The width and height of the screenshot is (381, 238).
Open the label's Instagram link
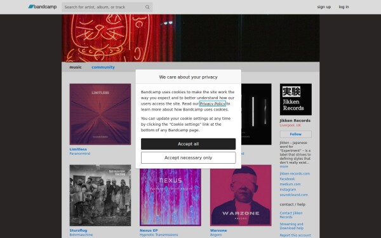coord(288,189)
